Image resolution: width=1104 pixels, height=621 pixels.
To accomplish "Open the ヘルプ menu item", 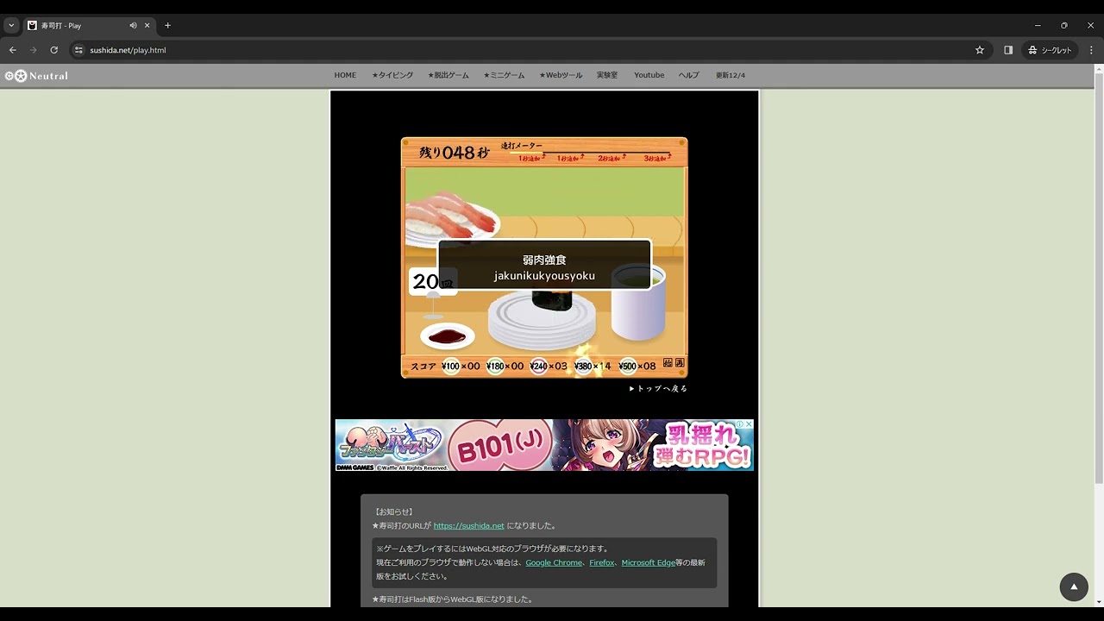I will 689,75.
